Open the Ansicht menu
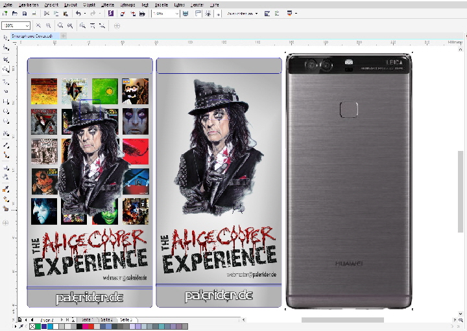This screenshot has height=331, width=467. click(51, 5)
